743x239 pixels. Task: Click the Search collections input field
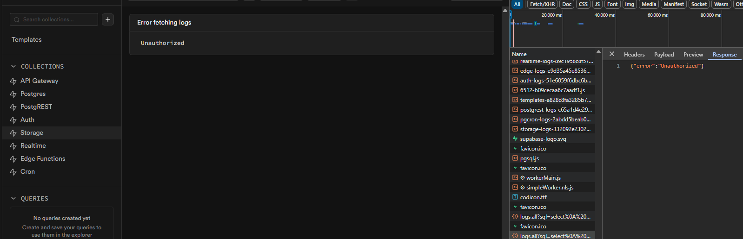pos(54,19)
